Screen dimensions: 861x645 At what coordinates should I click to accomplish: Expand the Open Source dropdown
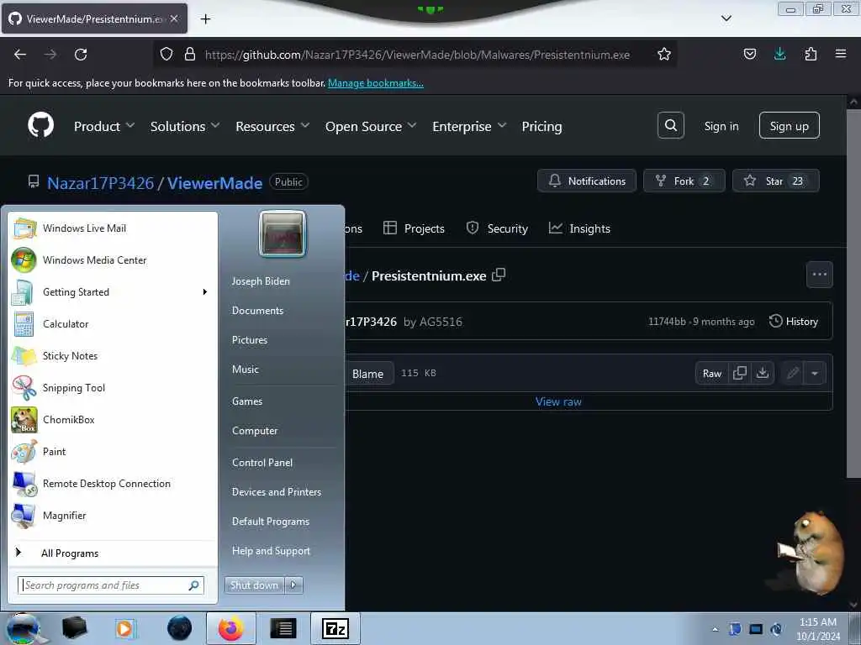point(371,126)
